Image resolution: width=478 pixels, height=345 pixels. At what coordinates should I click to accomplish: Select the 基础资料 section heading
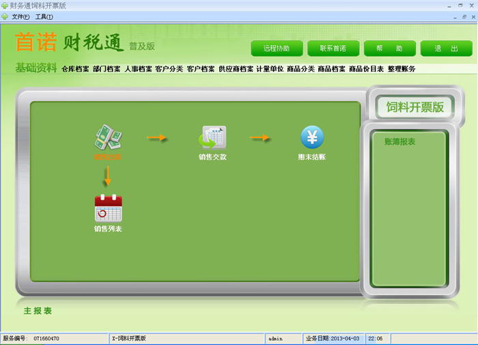tap(36, 68)
